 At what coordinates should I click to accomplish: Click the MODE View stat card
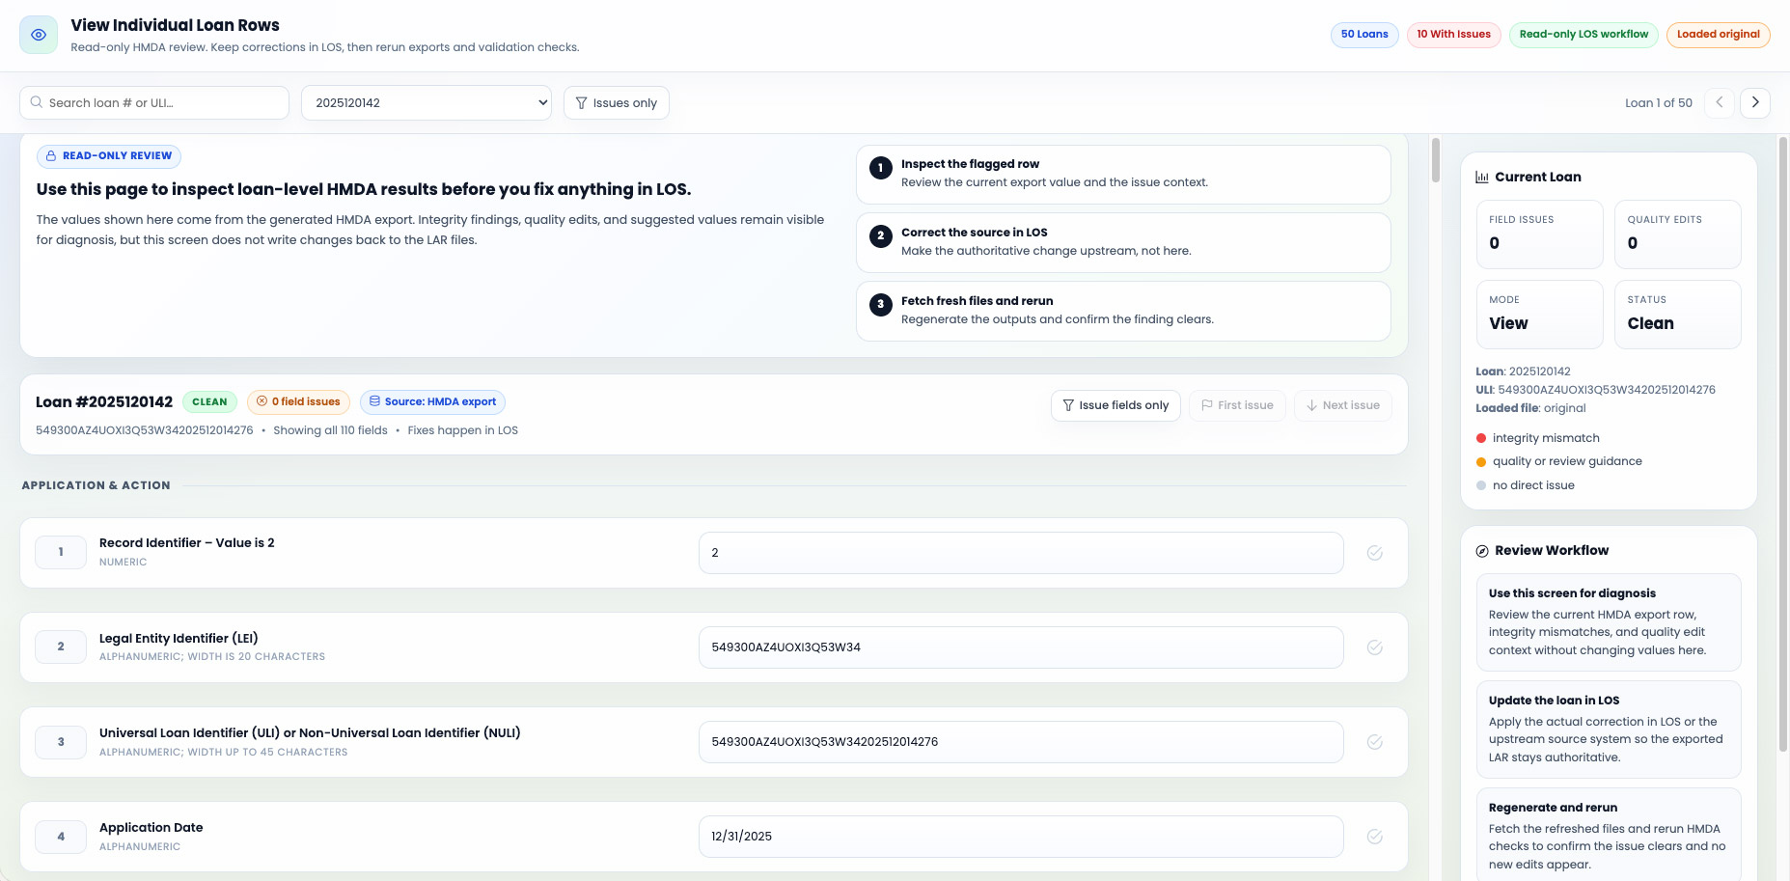pos(1539,315)
